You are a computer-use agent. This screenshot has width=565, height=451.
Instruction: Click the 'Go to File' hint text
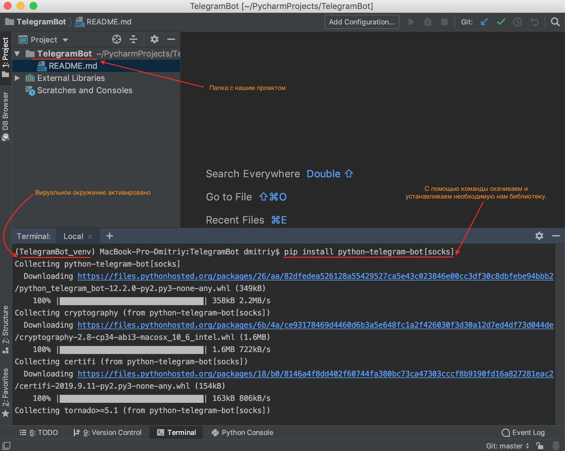point(229,197)
